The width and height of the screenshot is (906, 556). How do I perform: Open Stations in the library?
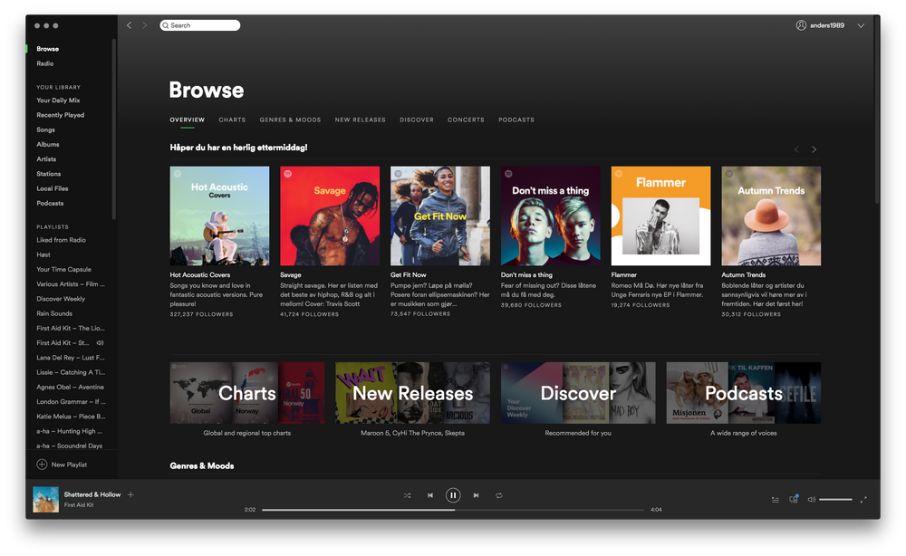click(x=49, y=174)
